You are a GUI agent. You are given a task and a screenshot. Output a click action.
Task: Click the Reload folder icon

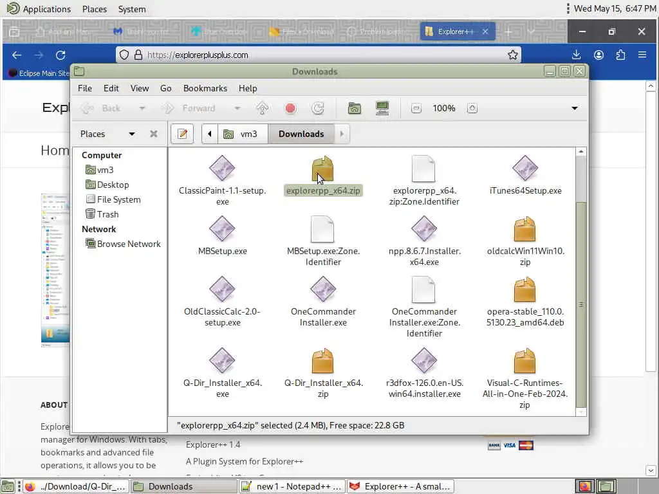click(x=318, y=108)
